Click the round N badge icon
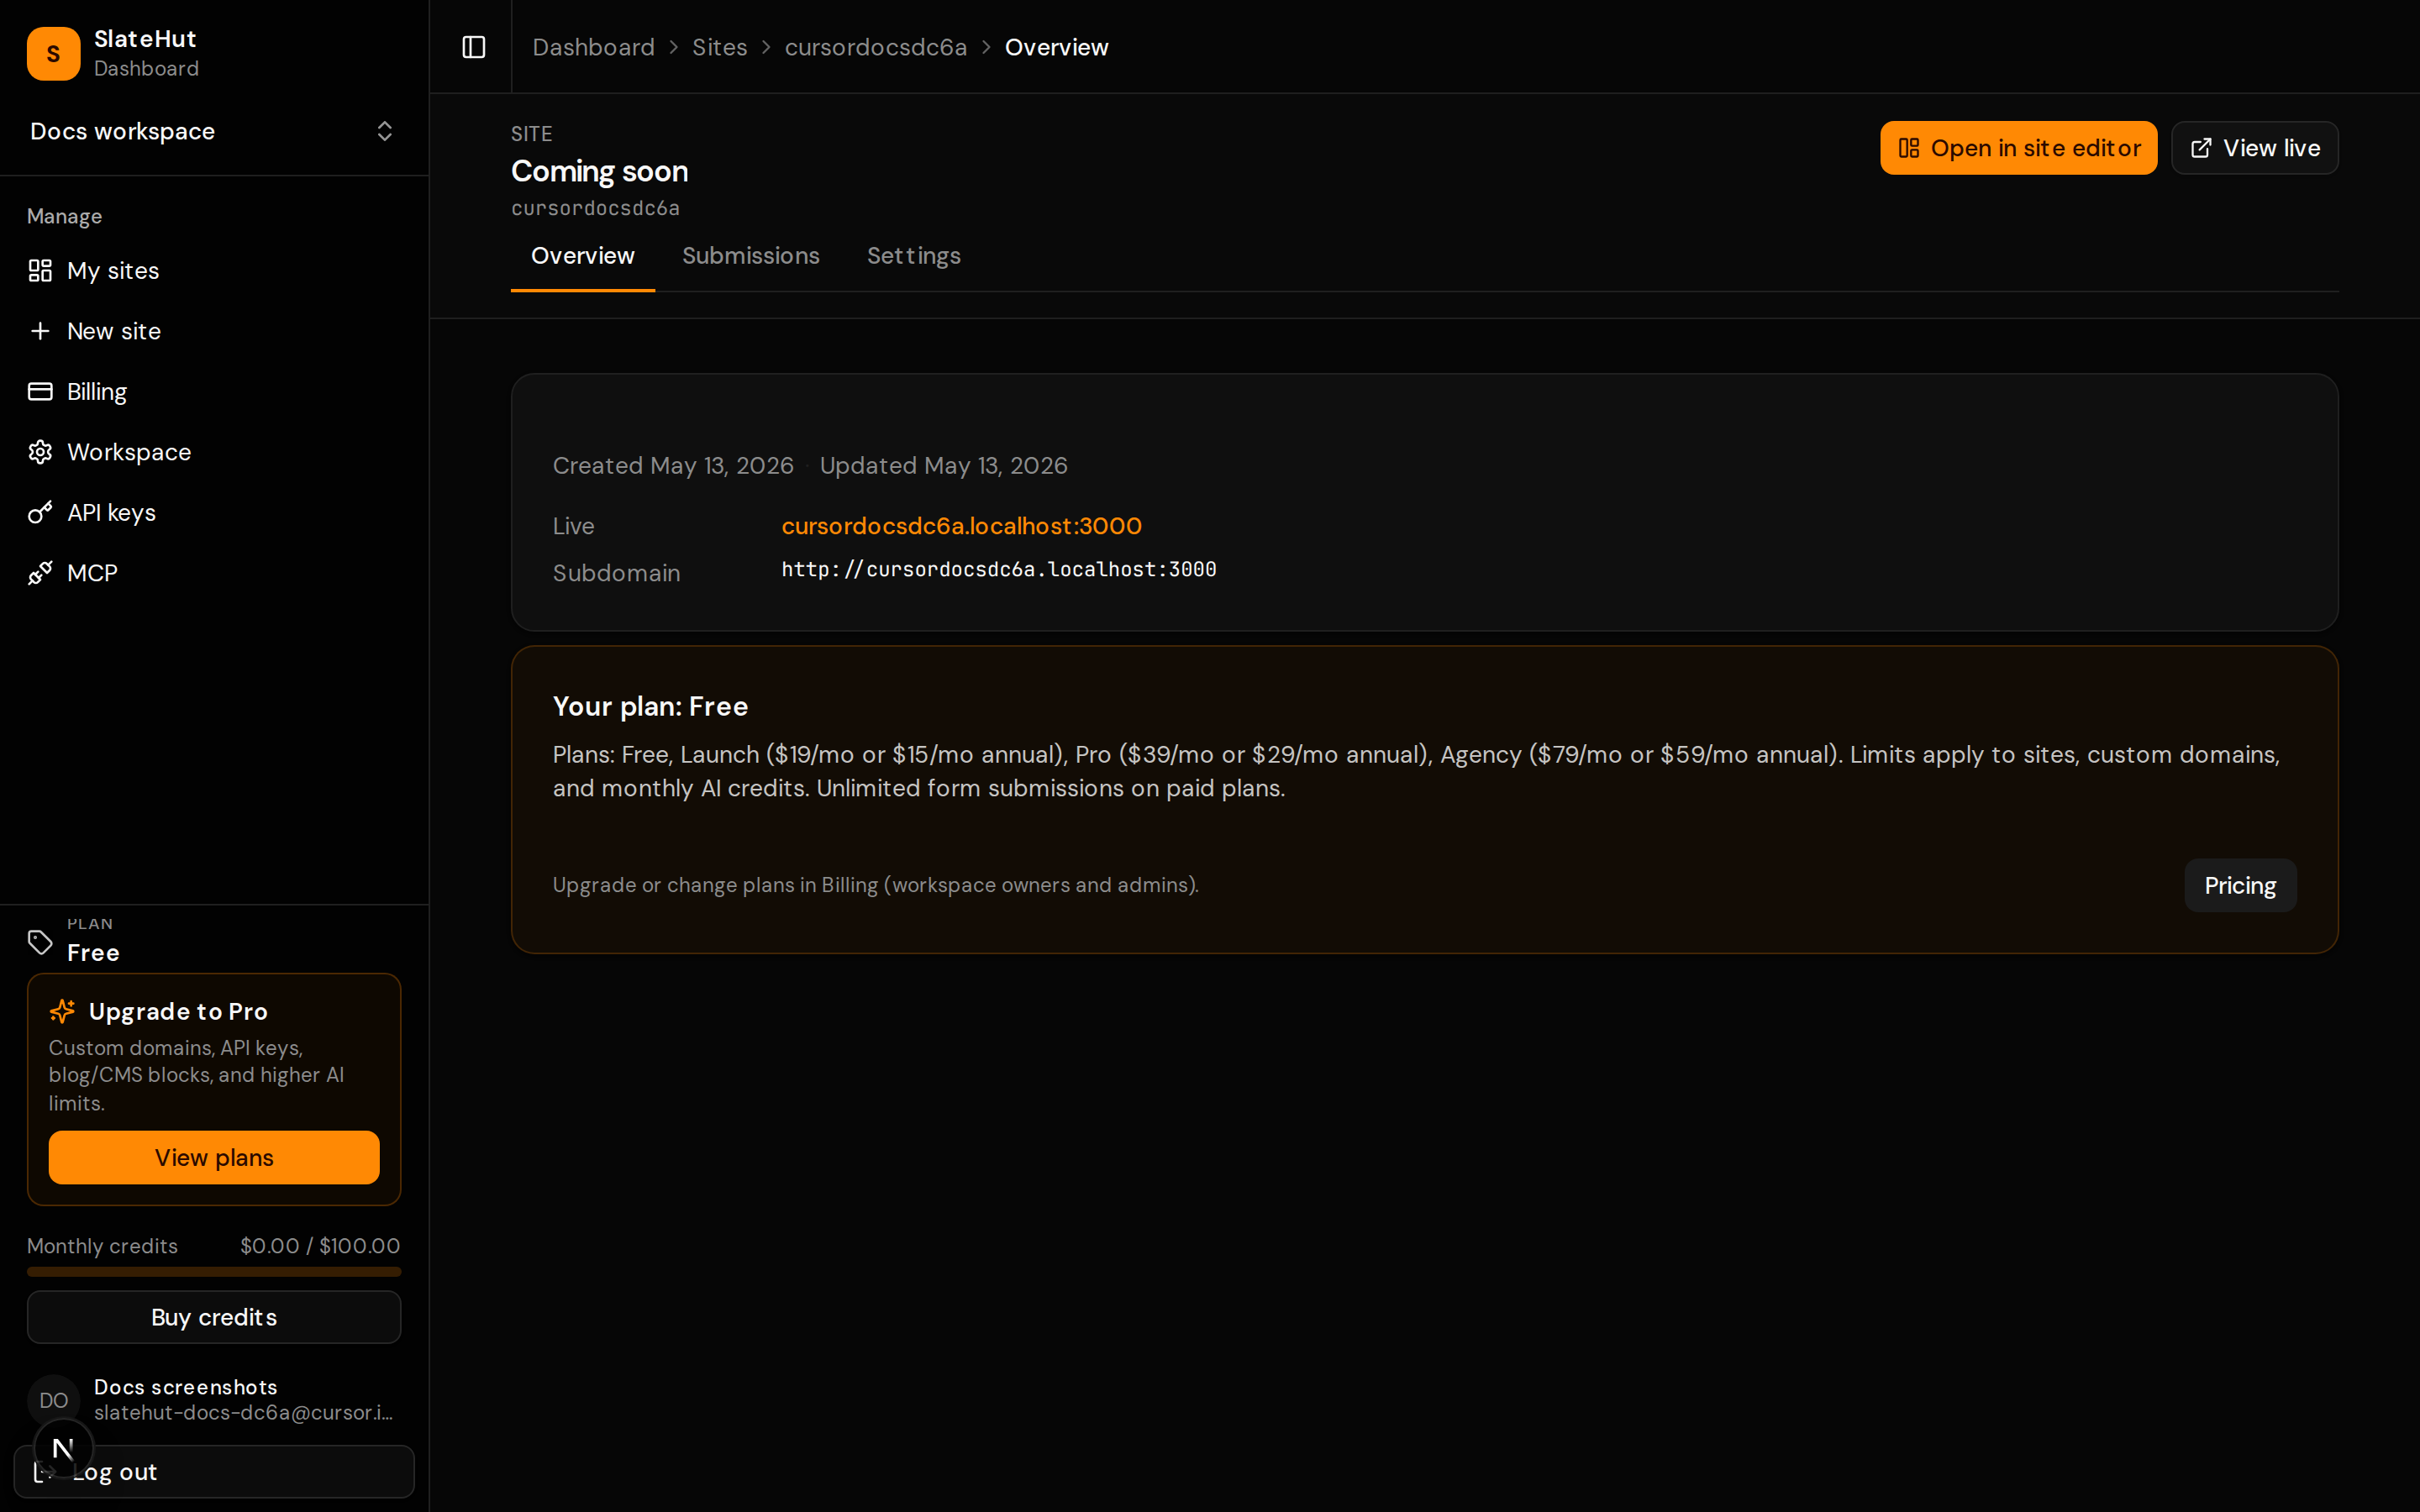Viewport: 2420px width, 1512px height. [63, 1448]
